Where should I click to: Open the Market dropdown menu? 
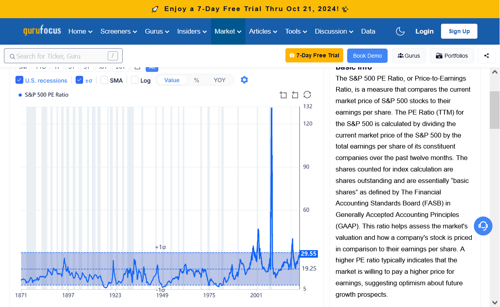point(228,31)
